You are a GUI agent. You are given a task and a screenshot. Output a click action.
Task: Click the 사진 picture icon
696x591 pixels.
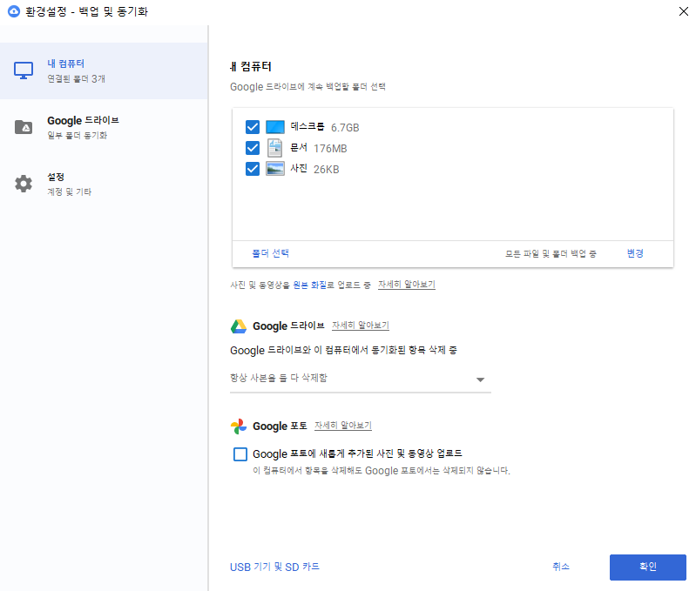(x=275, y=169)
